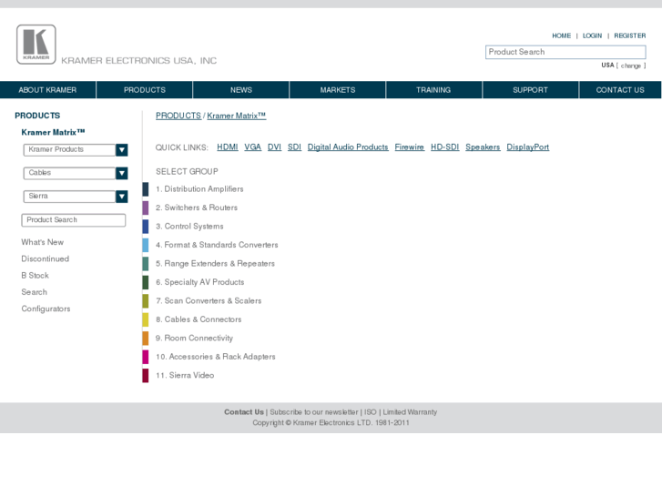The image size is (662, 496).
Task: Open the SUPPORT menu
Action: 530,90
